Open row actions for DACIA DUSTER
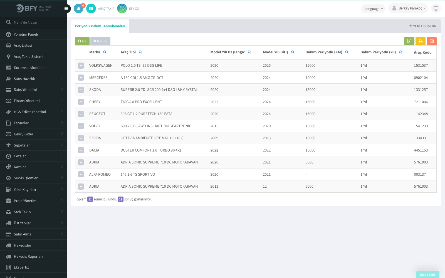This screenshot has height=278, width=445. pyautogui.click(x=81, y=150)
